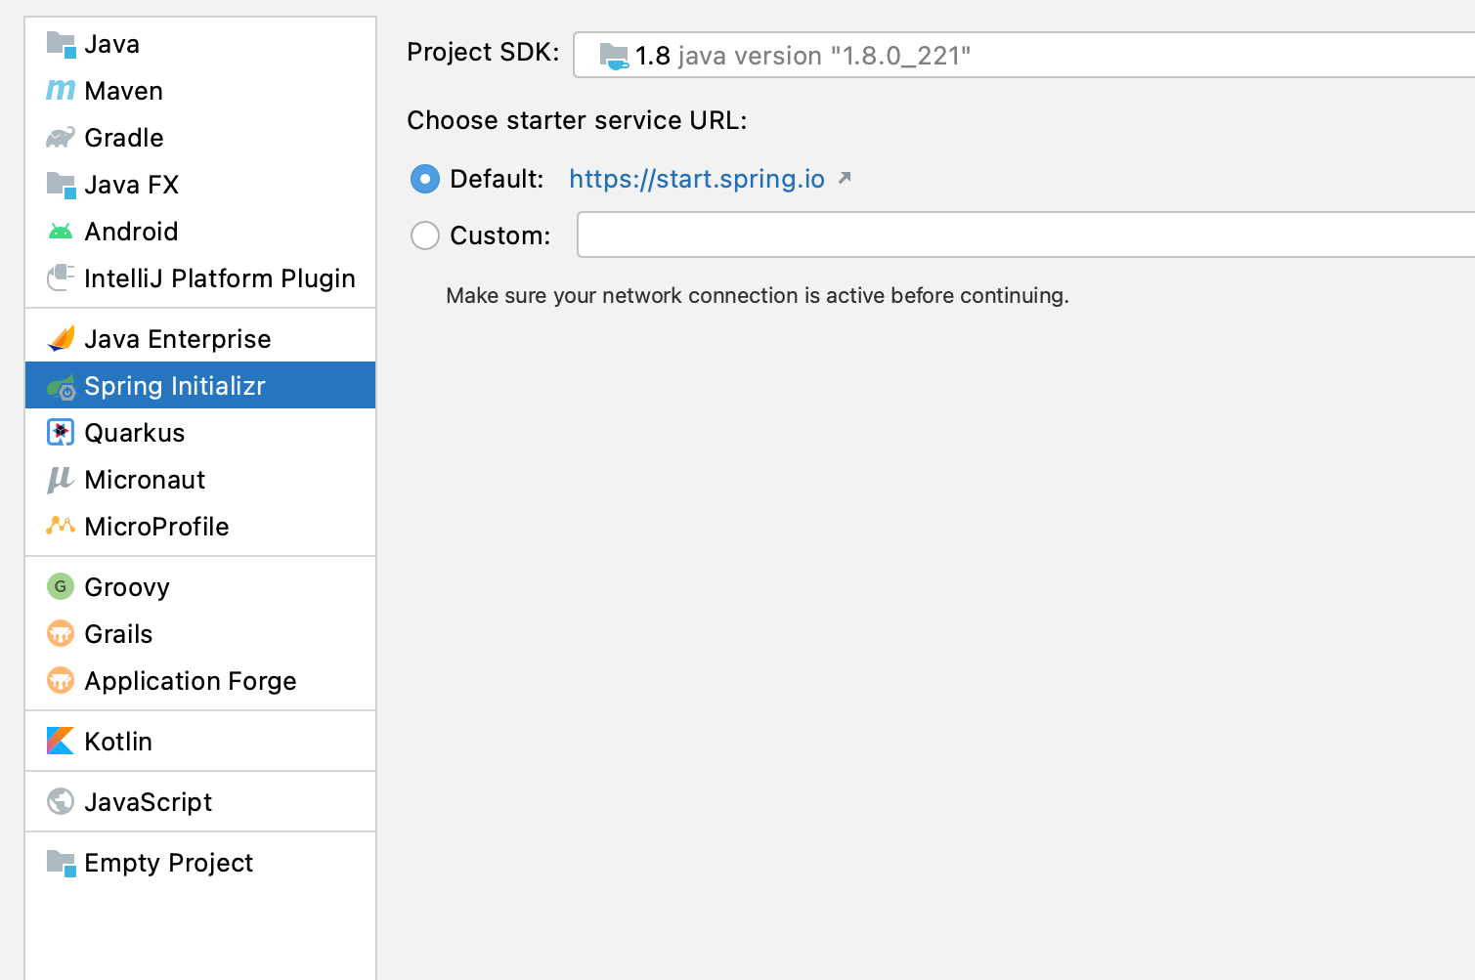Click the MicroProfile icon
Screen dimensions: 1475x980
[61, 526]
